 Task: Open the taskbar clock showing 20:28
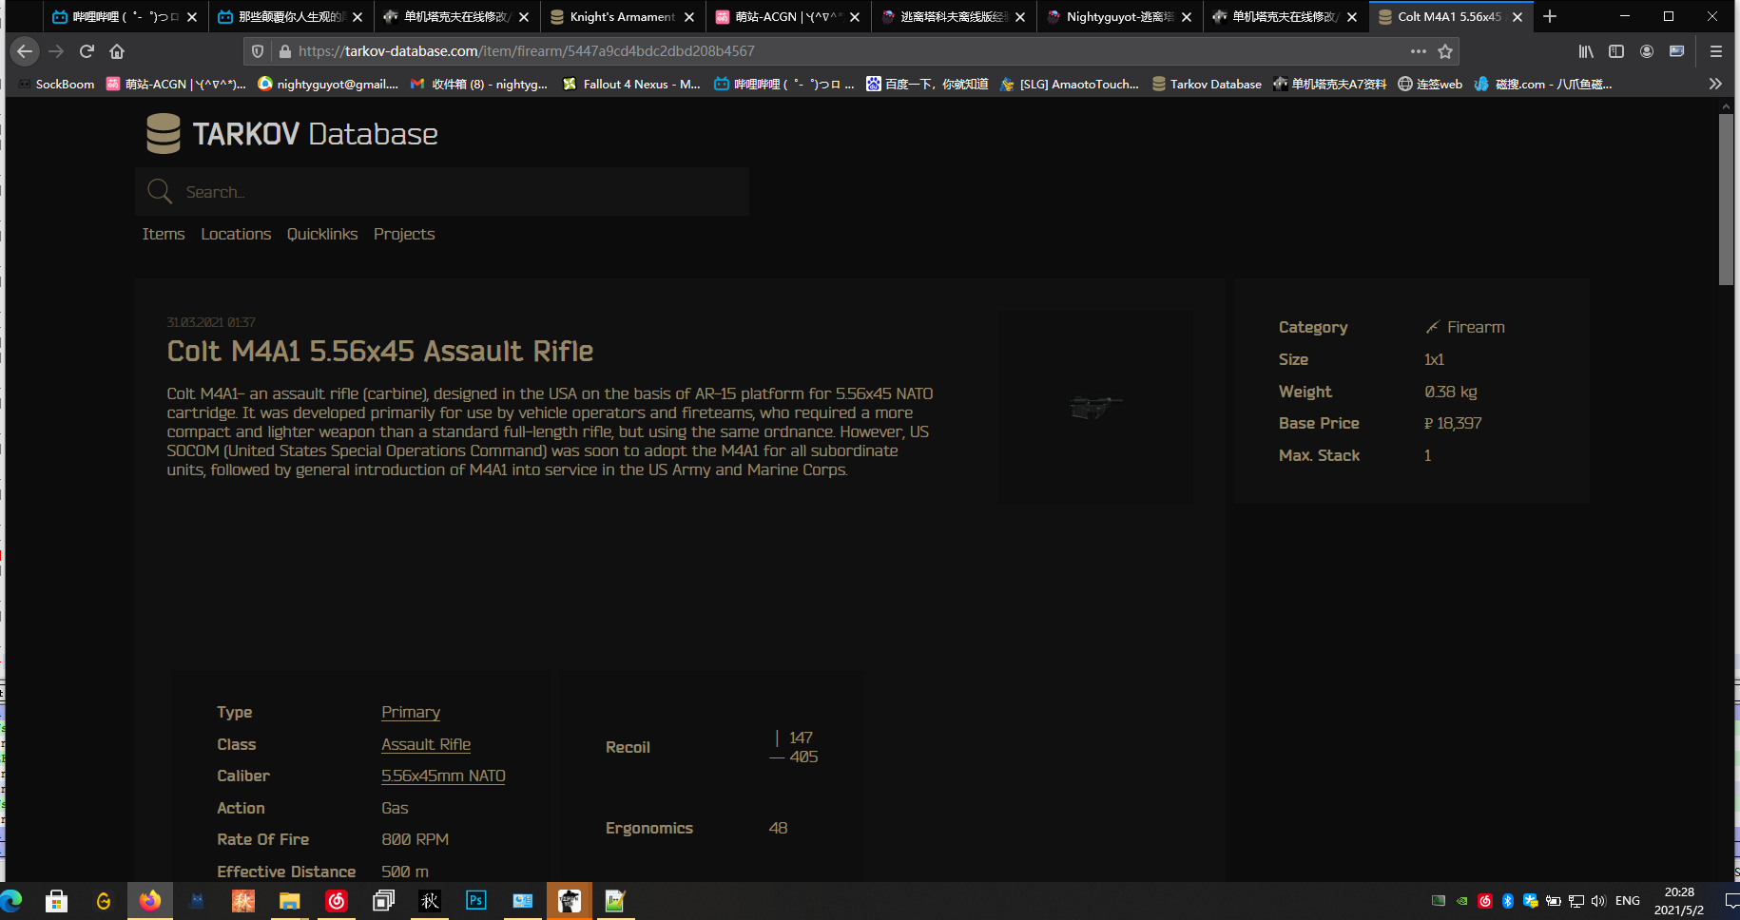click(1679, 900)
